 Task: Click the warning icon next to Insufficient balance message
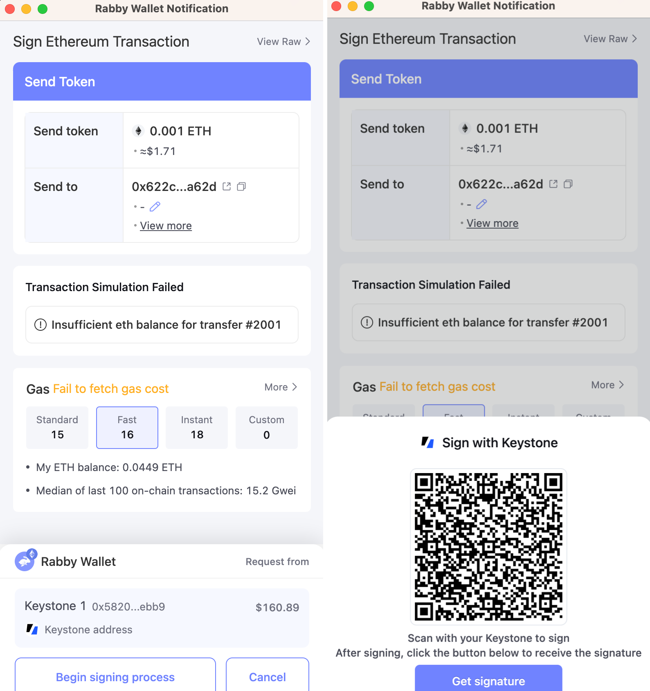click(40, 325)
